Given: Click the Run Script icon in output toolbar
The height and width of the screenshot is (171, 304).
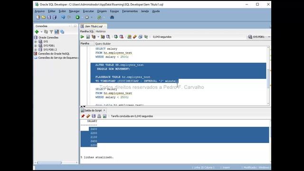Looking at the screenshot, I should [104, 116].
